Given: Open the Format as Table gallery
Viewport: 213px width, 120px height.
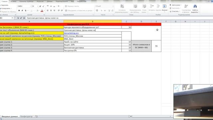Looking at the screenshot, I should (x=135, y=8).
